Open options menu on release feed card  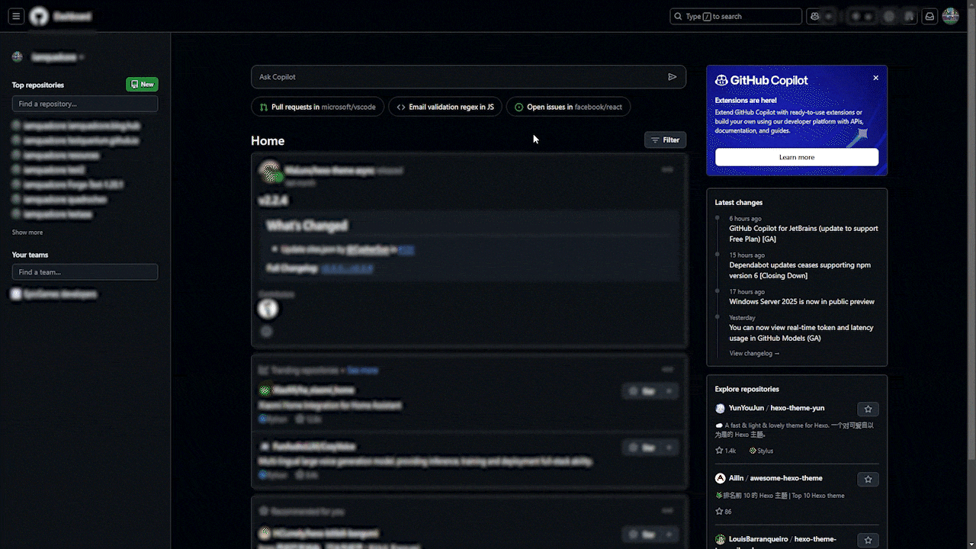[667, 169]
